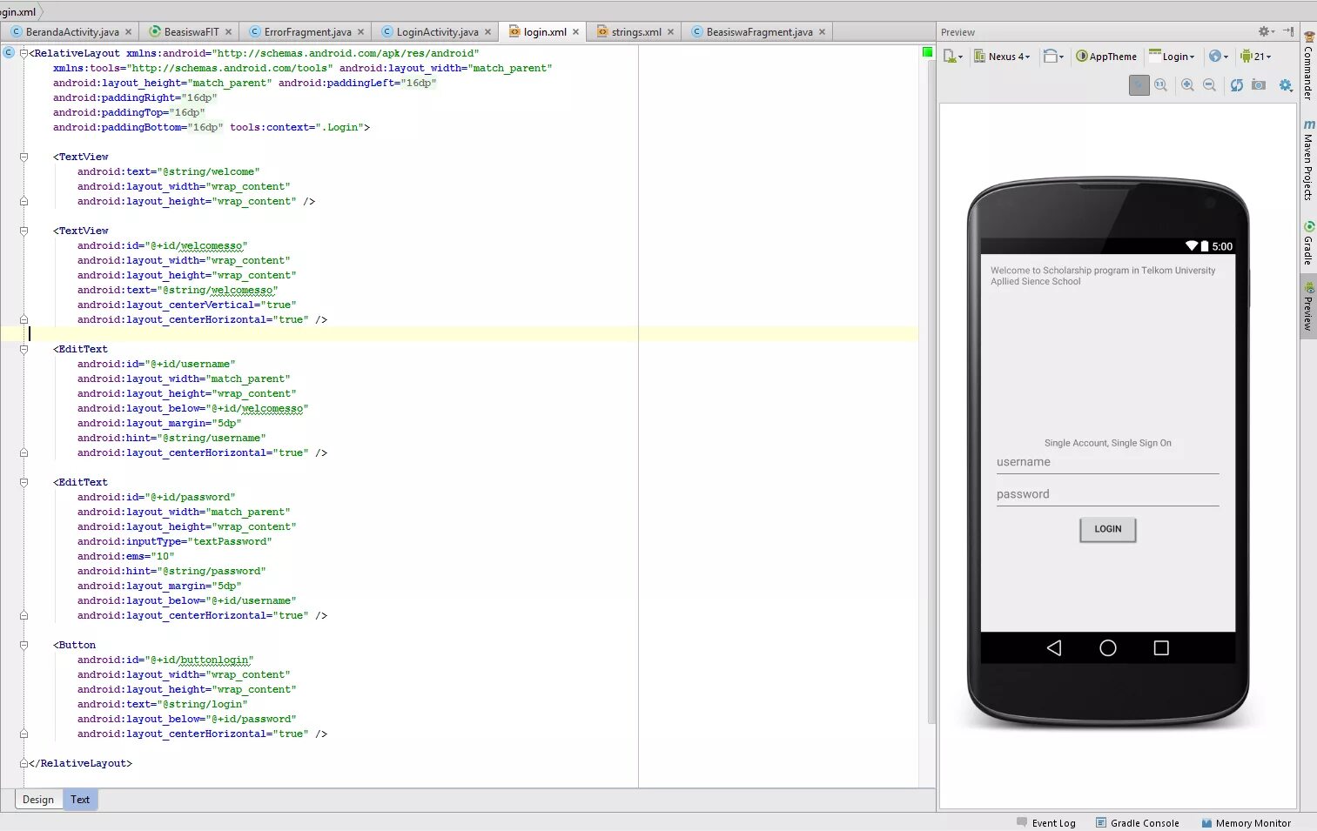
Task: Click the green code analysis status indicator
Action: (927, 52)
